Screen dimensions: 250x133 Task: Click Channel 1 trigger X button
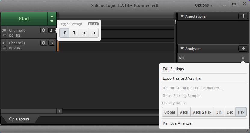click(52, 43)
